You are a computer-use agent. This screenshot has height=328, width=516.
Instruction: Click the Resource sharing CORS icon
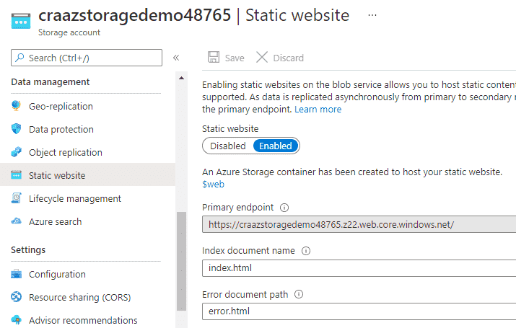(16, 297)
